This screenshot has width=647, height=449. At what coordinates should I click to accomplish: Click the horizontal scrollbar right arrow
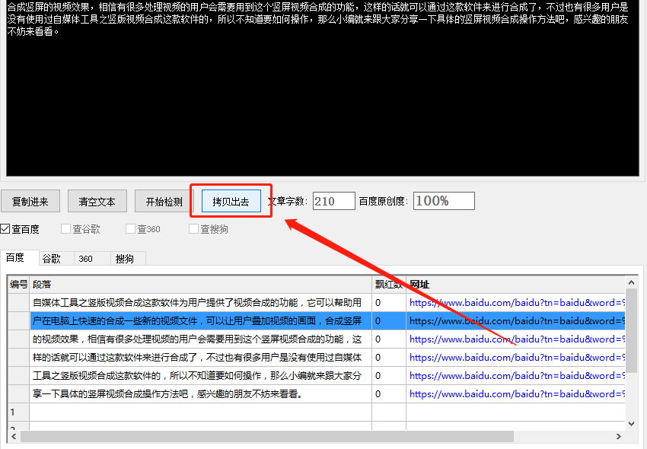(618, 436)
